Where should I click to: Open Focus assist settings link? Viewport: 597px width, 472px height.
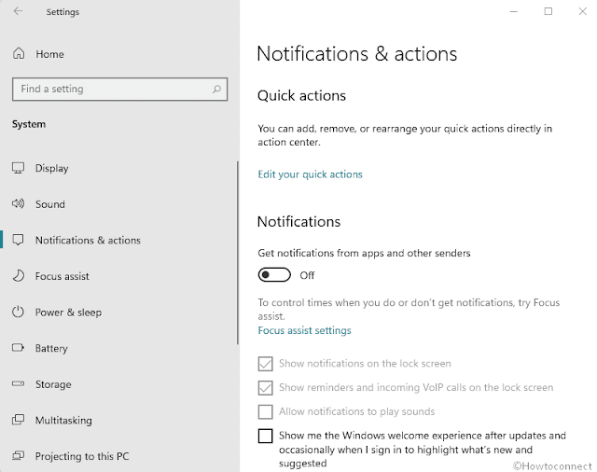(x=304, y=330)
